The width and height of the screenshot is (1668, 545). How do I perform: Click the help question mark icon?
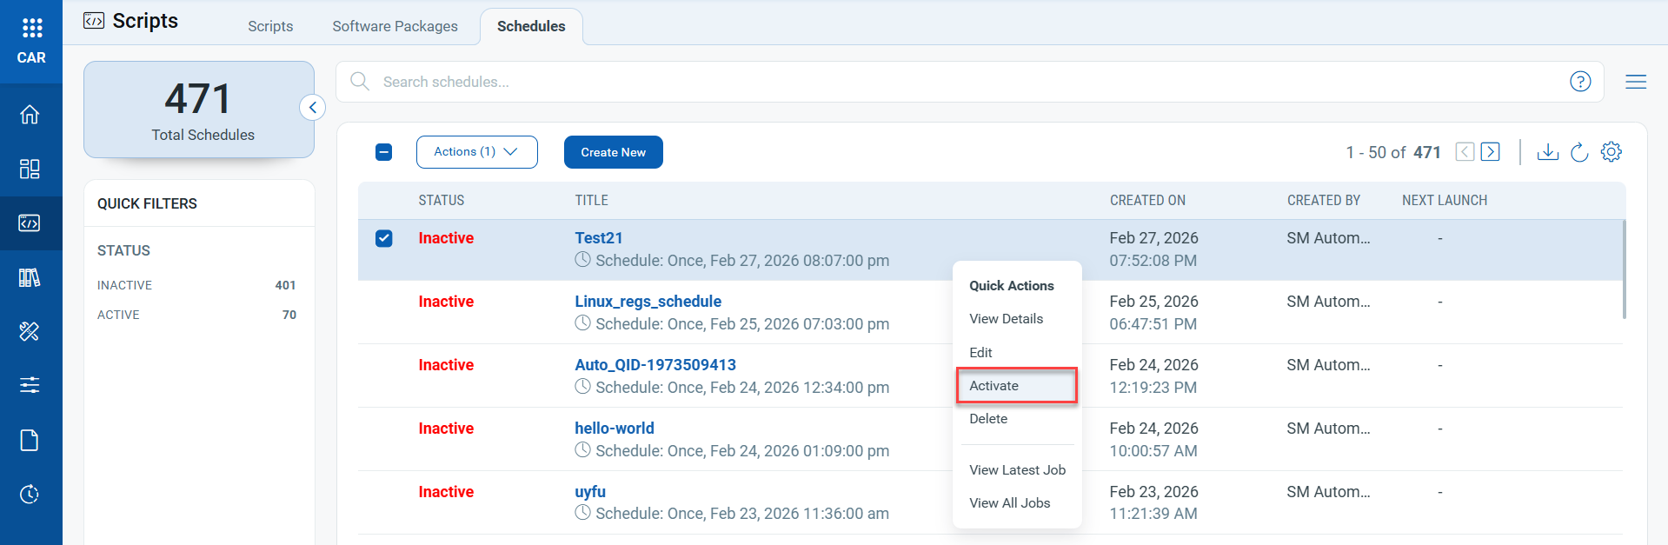[1579, 82]
